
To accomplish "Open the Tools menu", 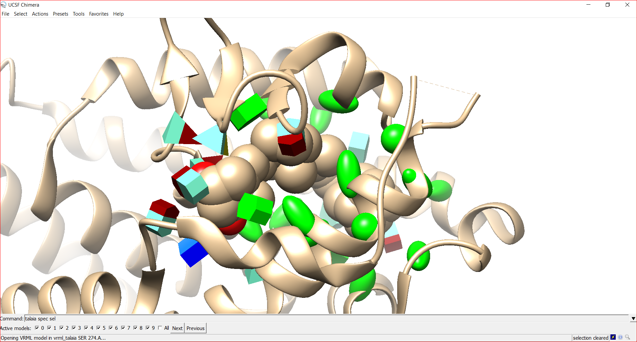I will [79, 14].
